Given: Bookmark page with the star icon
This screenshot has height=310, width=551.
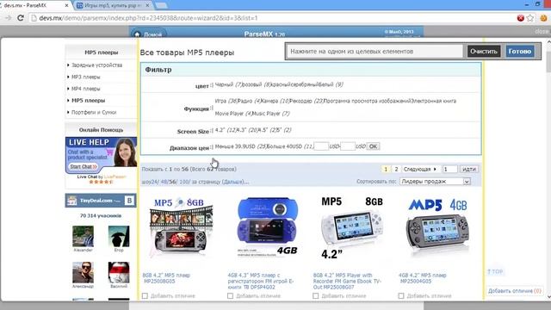Looking at the screenshot, I should pos(530,18).
